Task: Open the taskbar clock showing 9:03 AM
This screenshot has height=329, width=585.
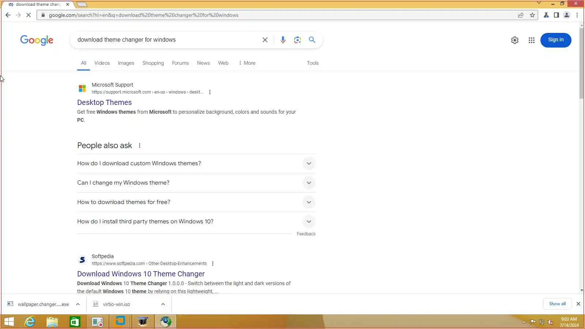Action: click(x=569, y=322)
